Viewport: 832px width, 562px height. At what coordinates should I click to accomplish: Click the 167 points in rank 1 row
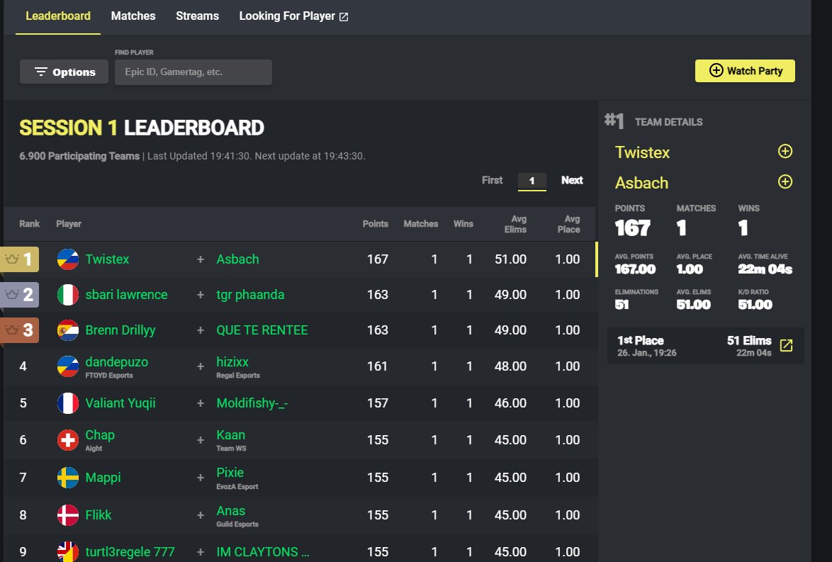click(377, 259)
